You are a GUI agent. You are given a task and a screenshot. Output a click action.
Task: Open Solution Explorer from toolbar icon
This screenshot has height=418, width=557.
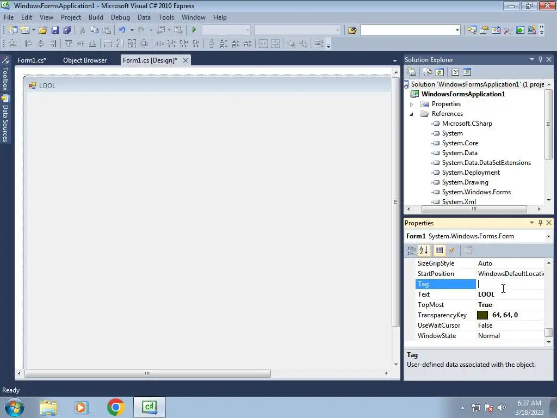point(472,30)
